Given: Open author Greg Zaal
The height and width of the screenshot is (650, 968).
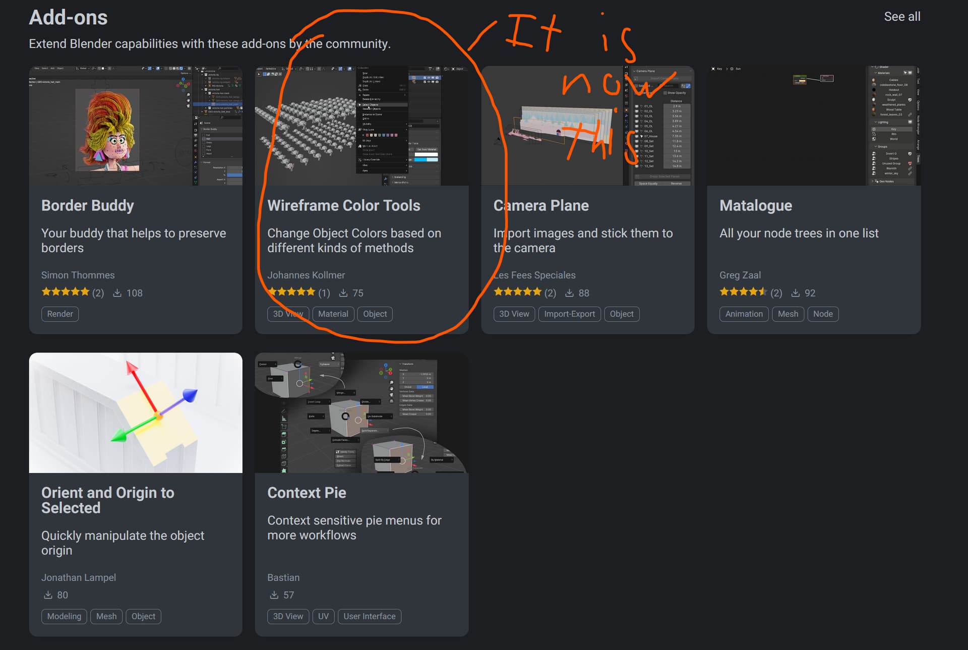Looking at the screenshot, I should pos(740,275).
